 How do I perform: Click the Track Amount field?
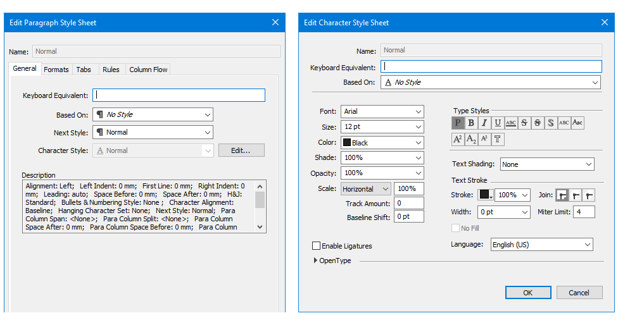[x=409, y=203]
